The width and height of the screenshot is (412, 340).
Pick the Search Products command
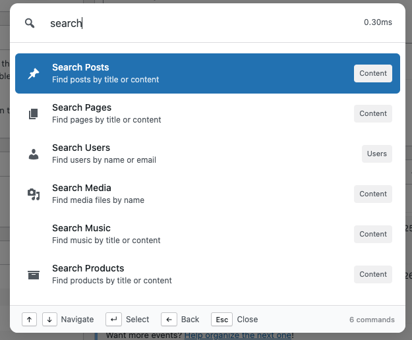[208, 274]
